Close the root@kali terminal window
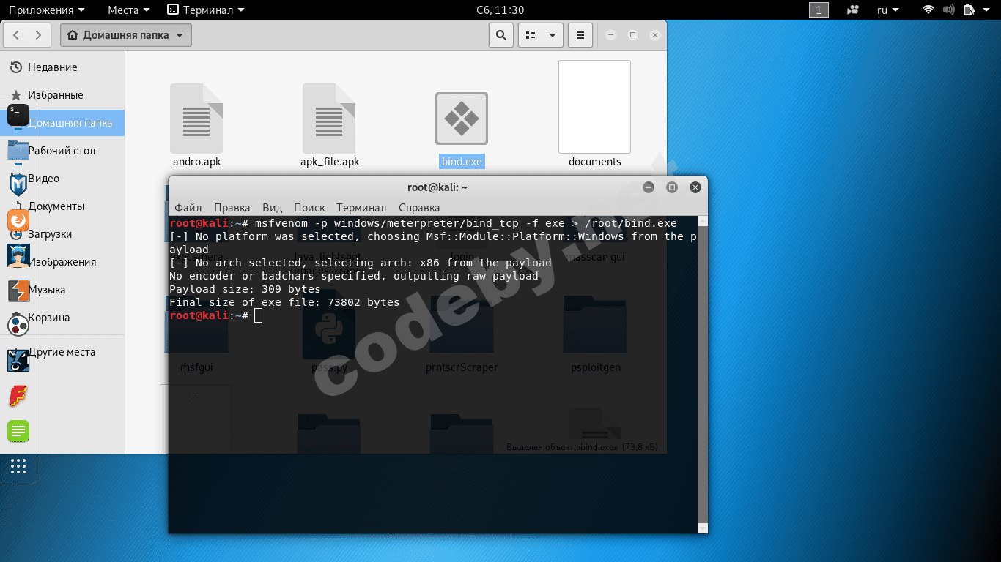This screenshot has width=1001, height=562. [x=695, y=187]
